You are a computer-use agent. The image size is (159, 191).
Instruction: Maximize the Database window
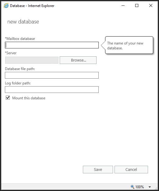click(137, 5)
